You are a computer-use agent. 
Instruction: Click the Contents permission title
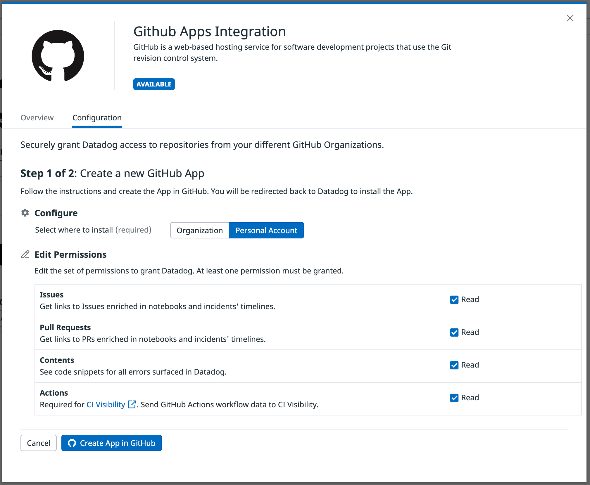(57, 360)
